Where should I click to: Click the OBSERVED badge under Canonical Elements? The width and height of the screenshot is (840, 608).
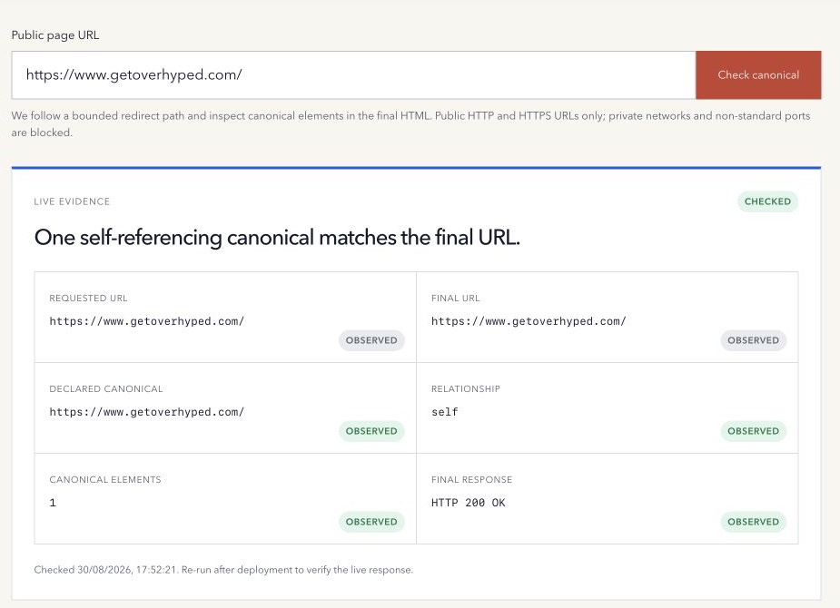pyautogui.click(x=371, y=522)
